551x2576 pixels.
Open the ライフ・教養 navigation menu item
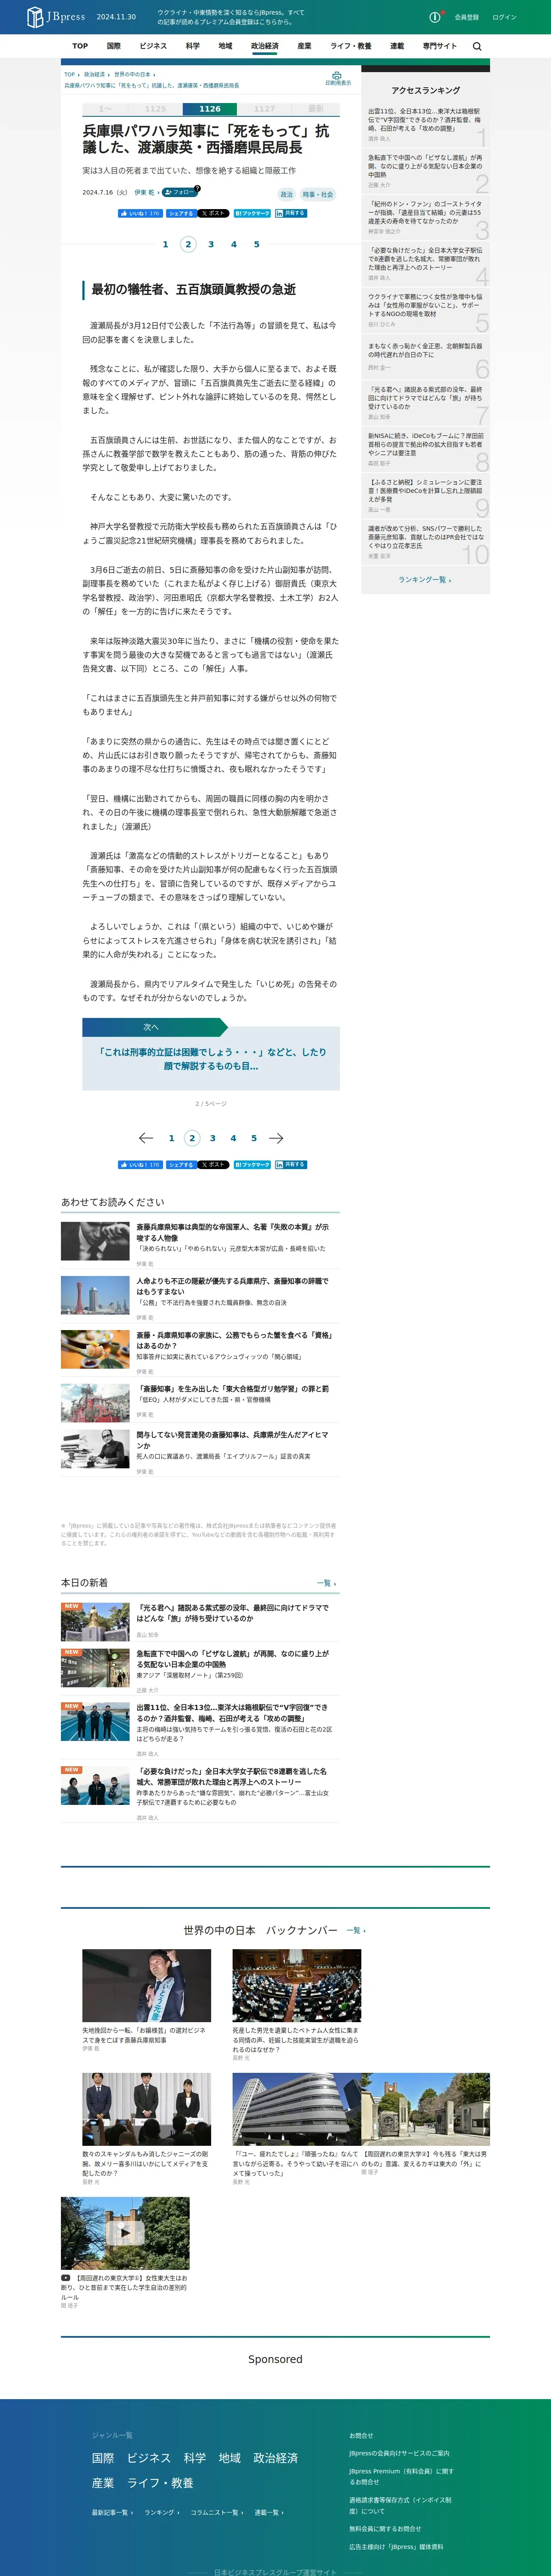pyautogui.click(x=351, y=46)
